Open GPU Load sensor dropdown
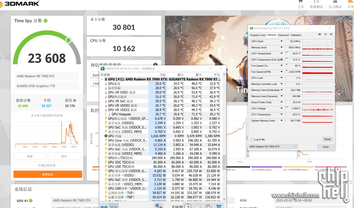The image size is (354, 208). pyautogui.click(x=281, y=78)
